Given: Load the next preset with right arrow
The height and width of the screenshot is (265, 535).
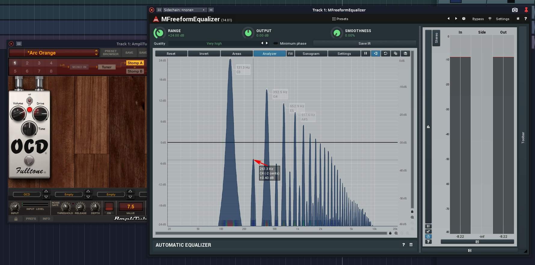Looking at the screenshot, I should [456, 19].
